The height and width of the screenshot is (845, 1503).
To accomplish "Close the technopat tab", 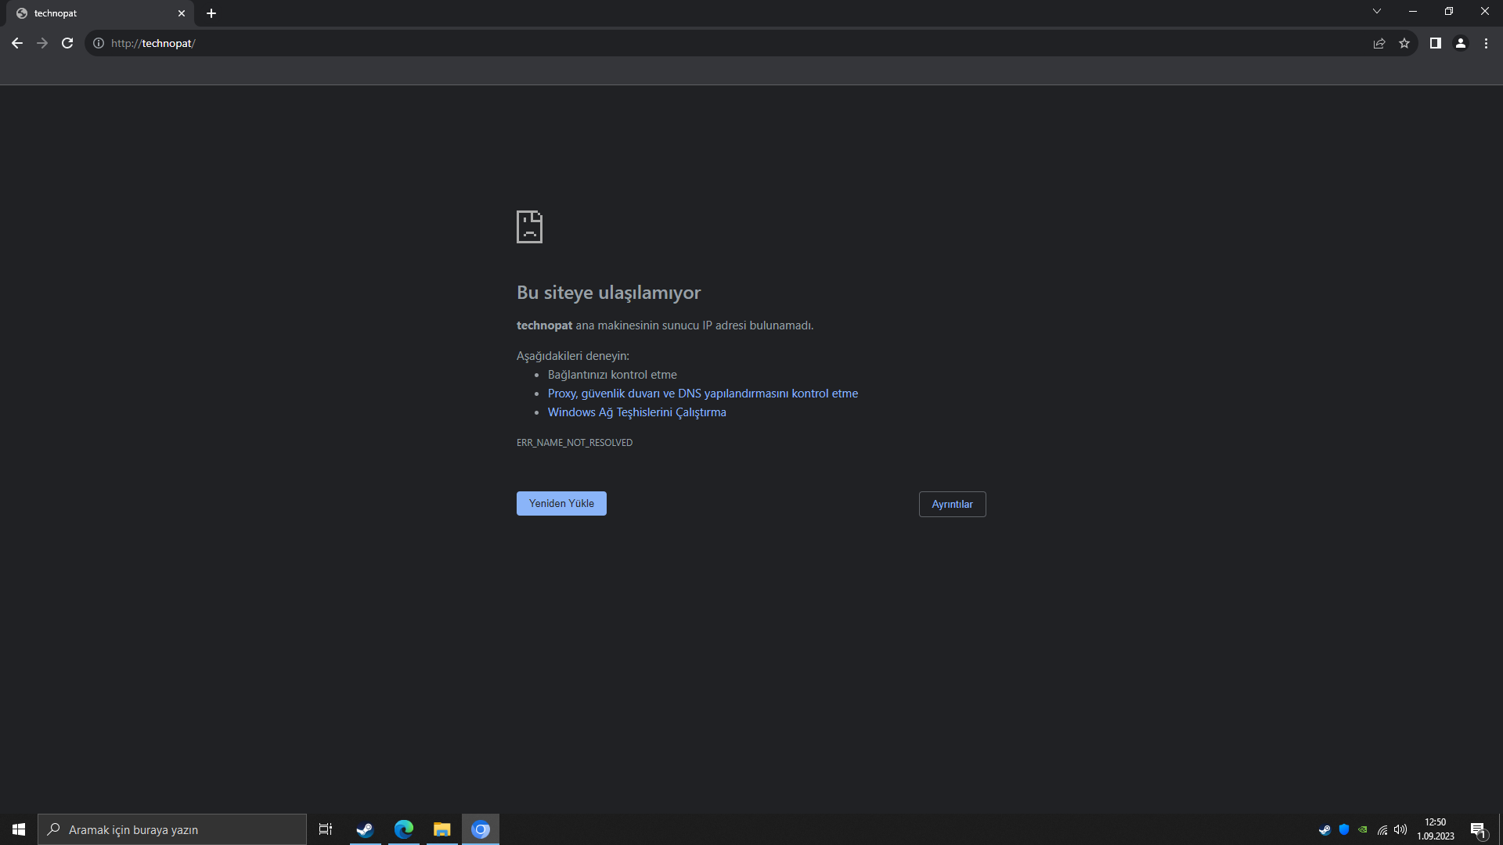I will click(x=182, y=13).
